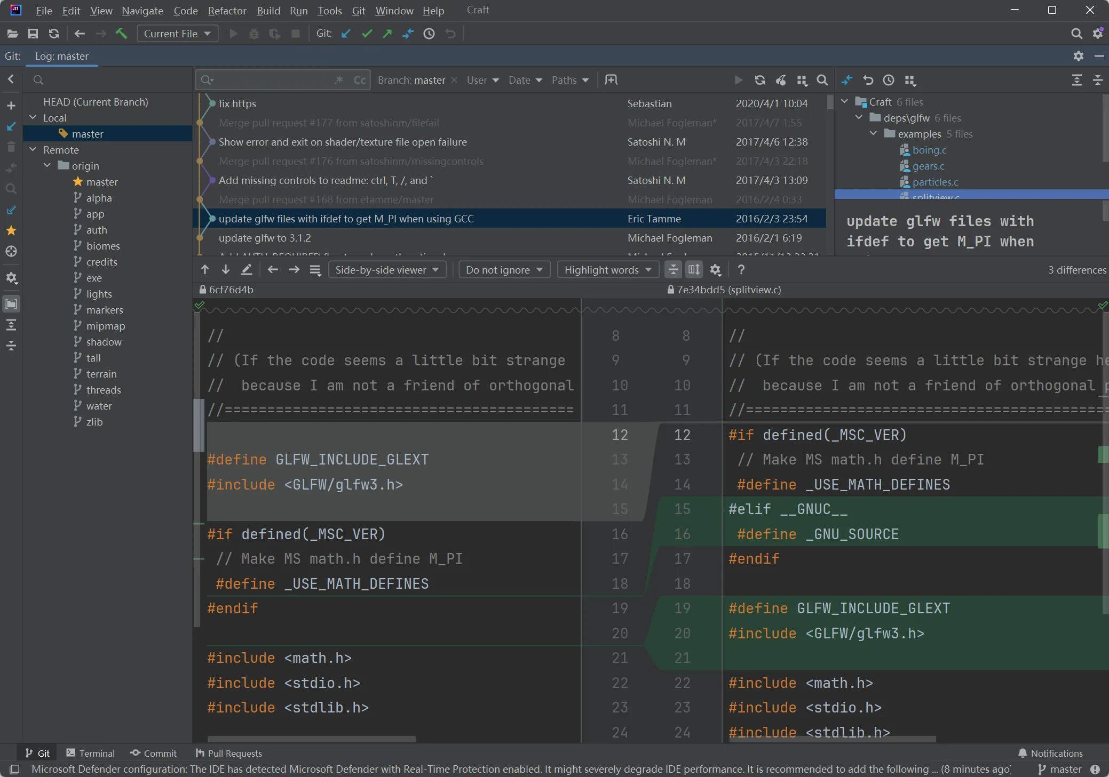Open the Highlight words dropdown
This screenshot has width=1109, height=777.
coord(608,270)
